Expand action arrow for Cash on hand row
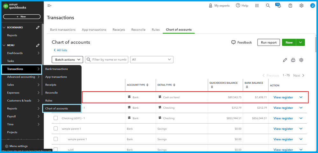Viewport: 318px width, 153px height. pyautogui.click(x=301, y=97)
